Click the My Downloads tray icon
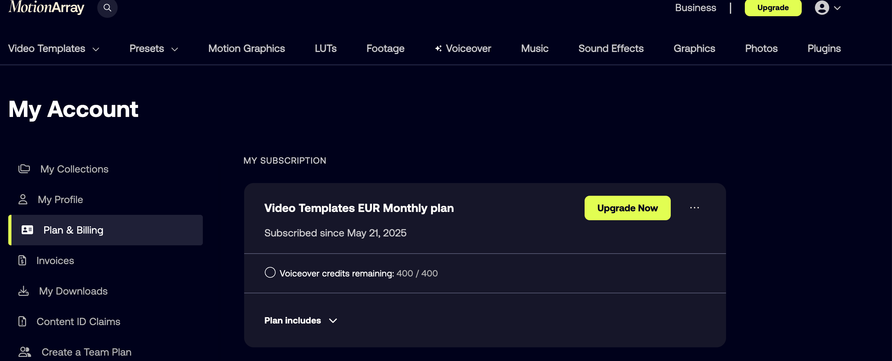The width and height of the screenshot is (892, 361). coord(23,291)
